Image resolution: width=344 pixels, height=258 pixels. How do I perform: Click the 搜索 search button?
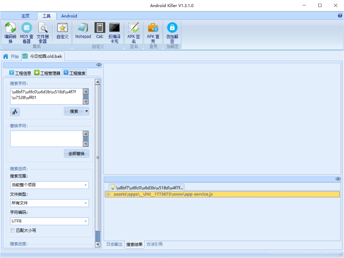pos(74,111)
